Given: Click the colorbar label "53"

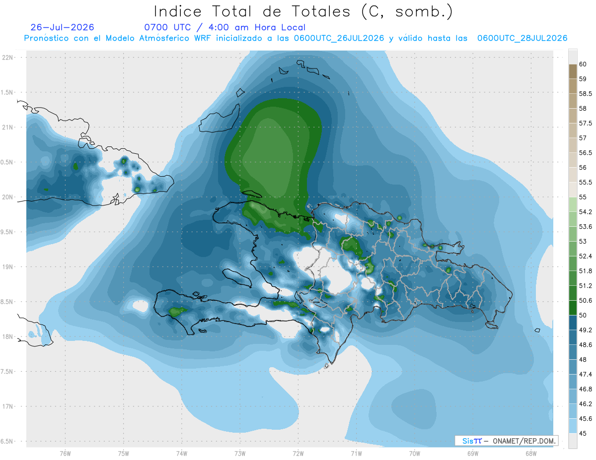Looking at the screenshot, I should (x=583, y=241).
